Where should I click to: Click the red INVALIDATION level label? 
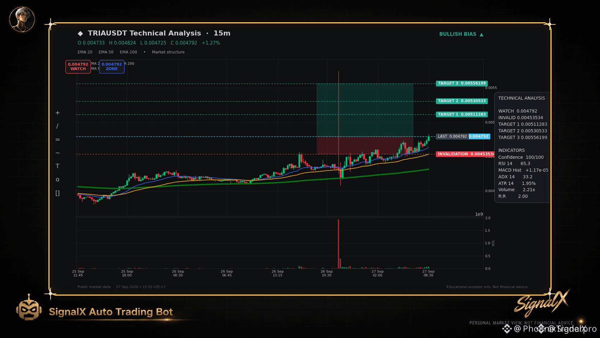point(465,154)
